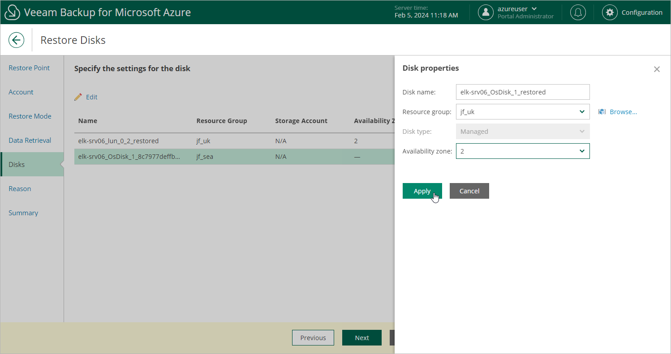Open Configuration via gear icon
This screenshot has height=354, width=671.
coord(610,12)
